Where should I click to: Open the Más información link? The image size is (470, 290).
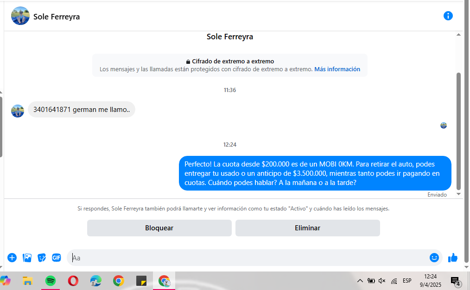(337, 69)
